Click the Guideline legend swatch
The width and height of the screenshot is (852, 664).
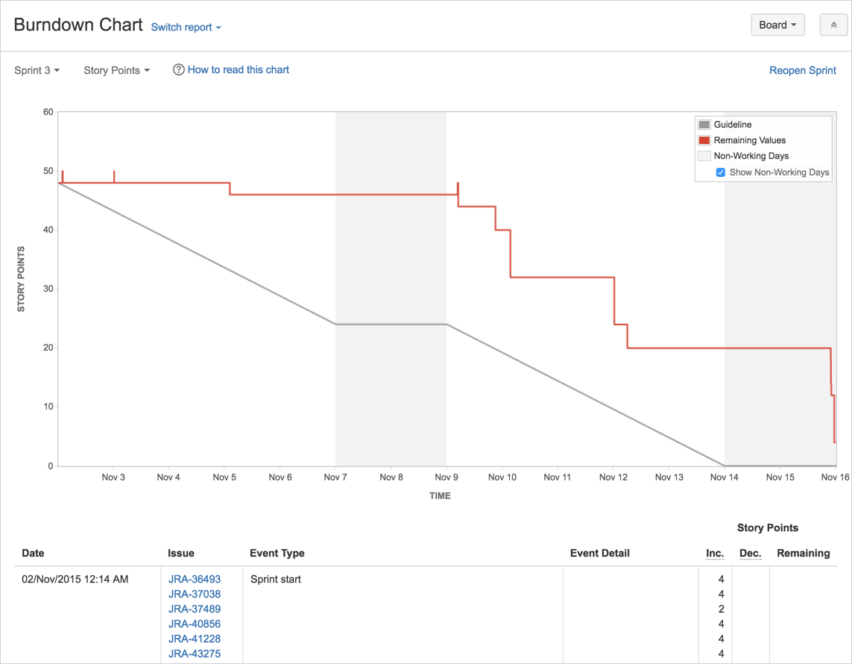click(704, 124)
